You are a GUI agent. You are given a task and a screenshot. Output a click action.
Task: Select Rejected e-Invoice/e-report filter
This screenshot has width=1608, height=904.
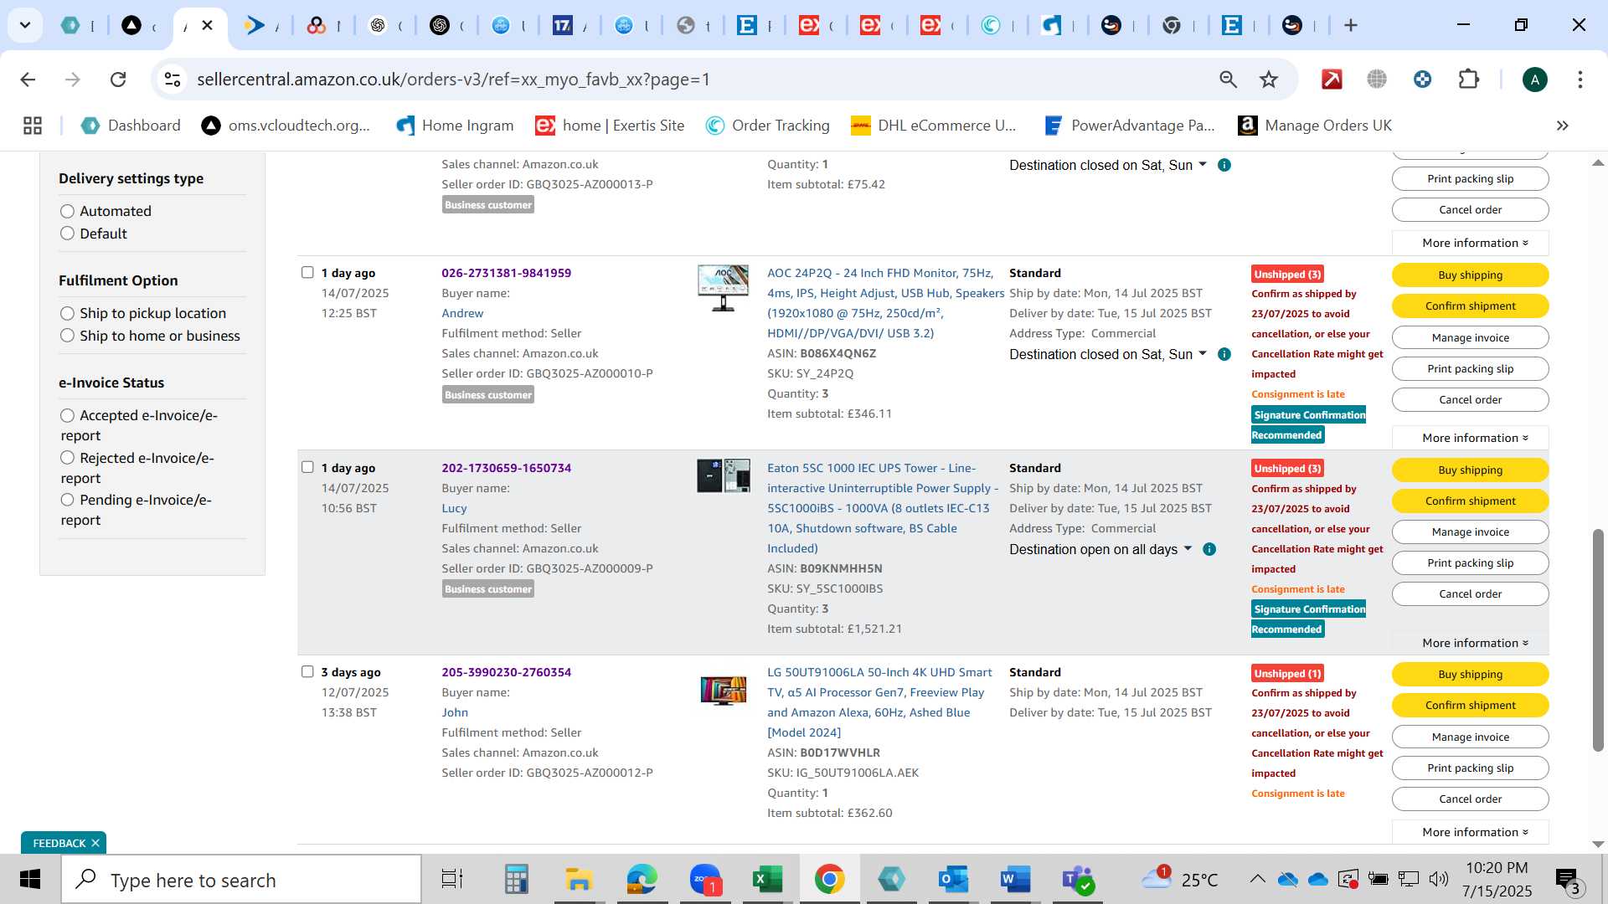pos(67,458)
